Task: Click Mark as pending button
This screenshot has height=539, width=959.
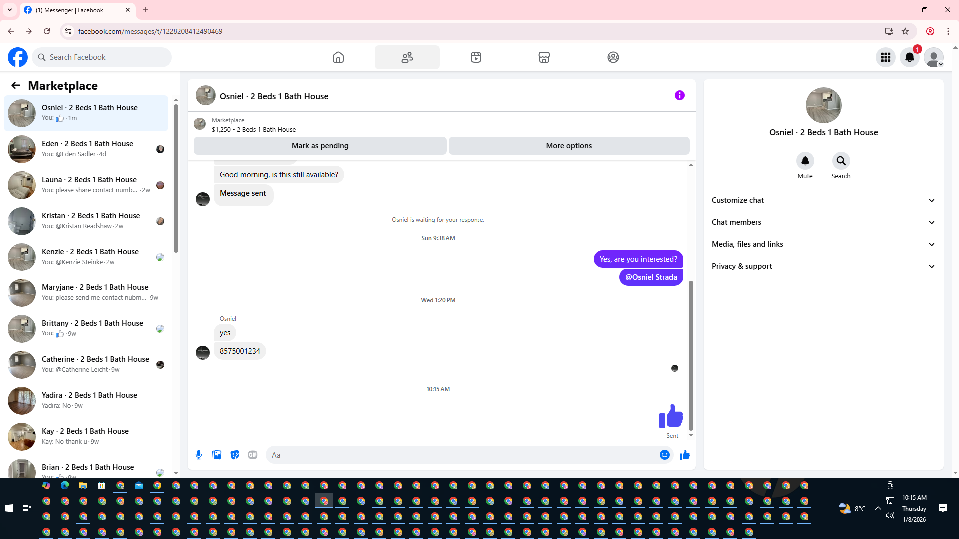Action: tap(320, 146)
